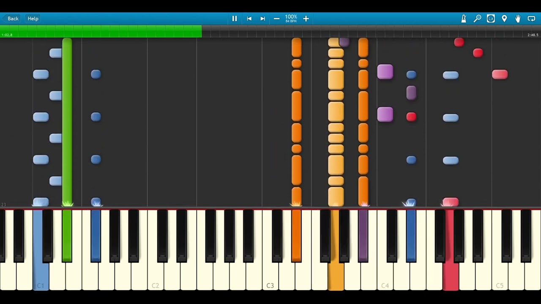The height and width of the screenshot is (304, 541).
Task: Click the 100% speed indicator
Action: point(291,17)
